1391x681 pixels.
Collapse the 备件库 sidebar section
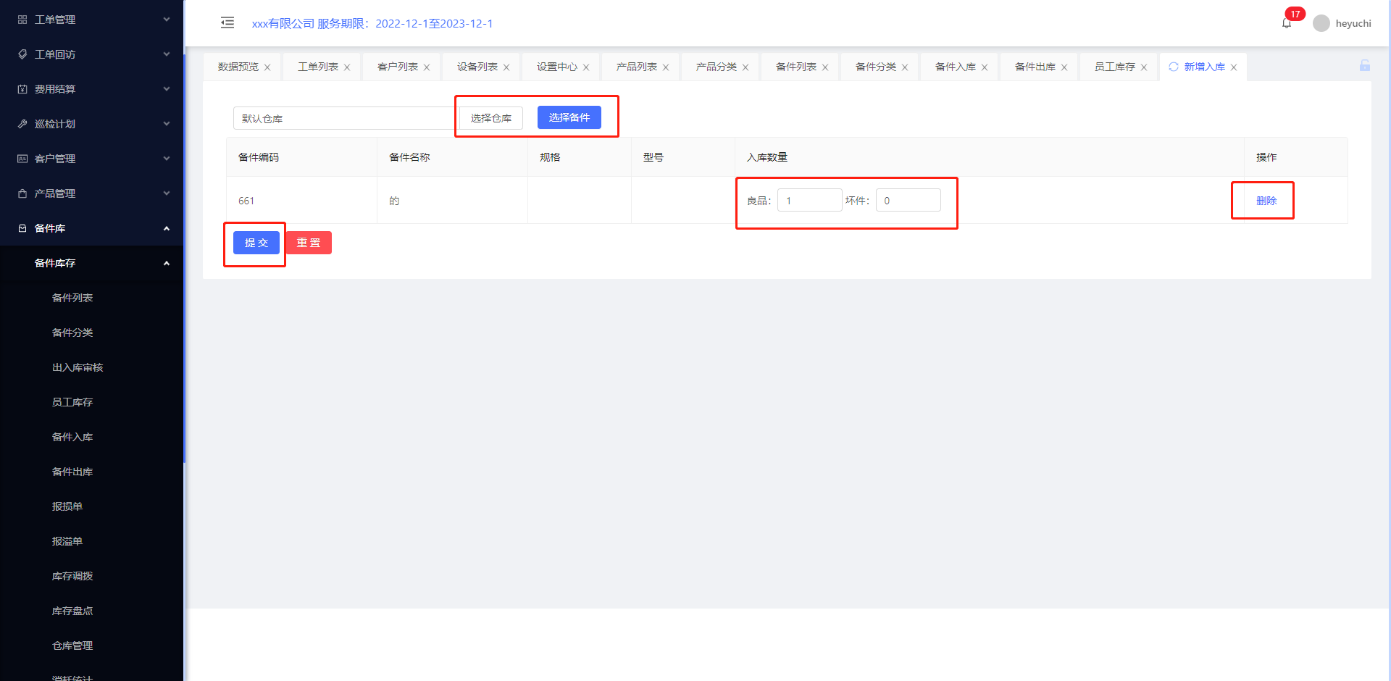point(91,228)
